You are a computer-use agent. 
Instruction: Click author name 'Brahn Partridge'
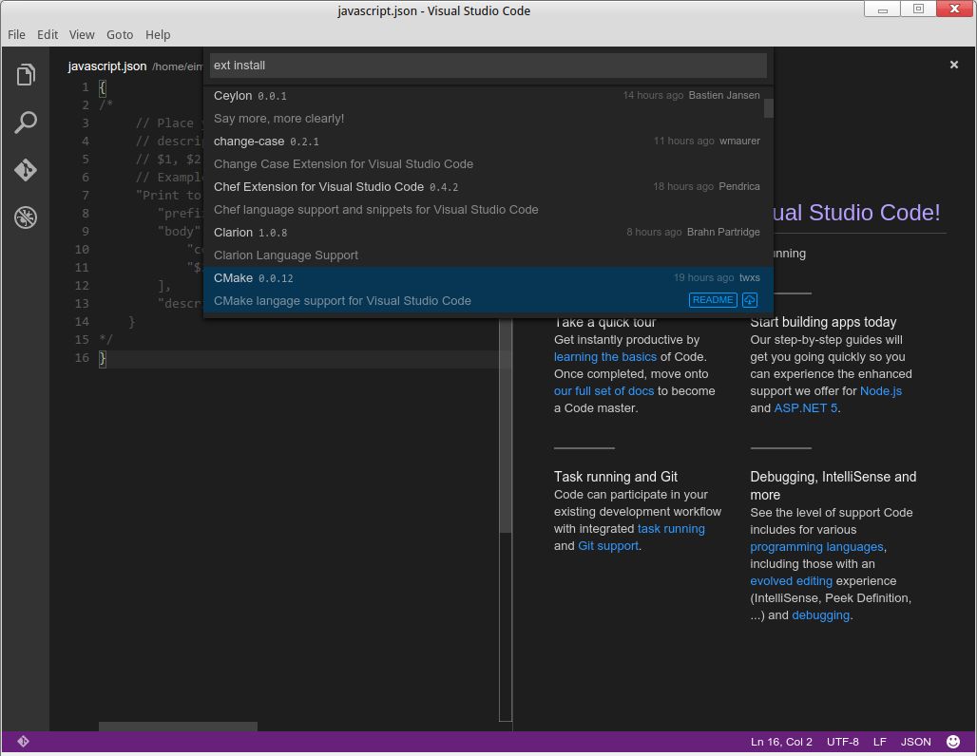(x=723, y=232)
